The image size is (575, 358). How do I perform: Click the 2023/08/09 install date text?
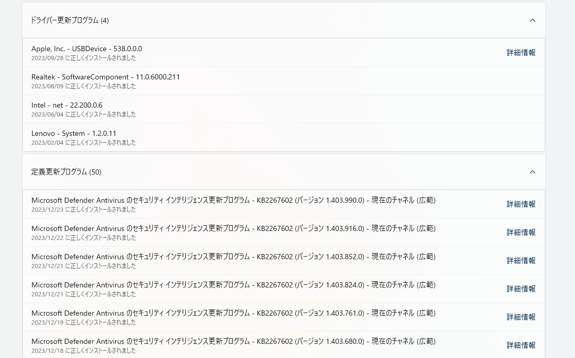84,86
